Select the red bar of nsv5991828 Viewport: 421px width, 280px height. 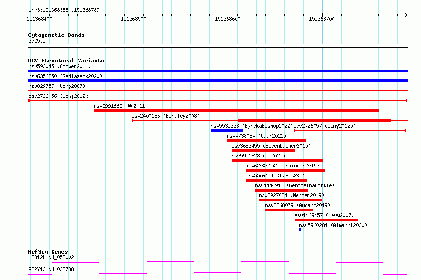click(x=277, y=160)
